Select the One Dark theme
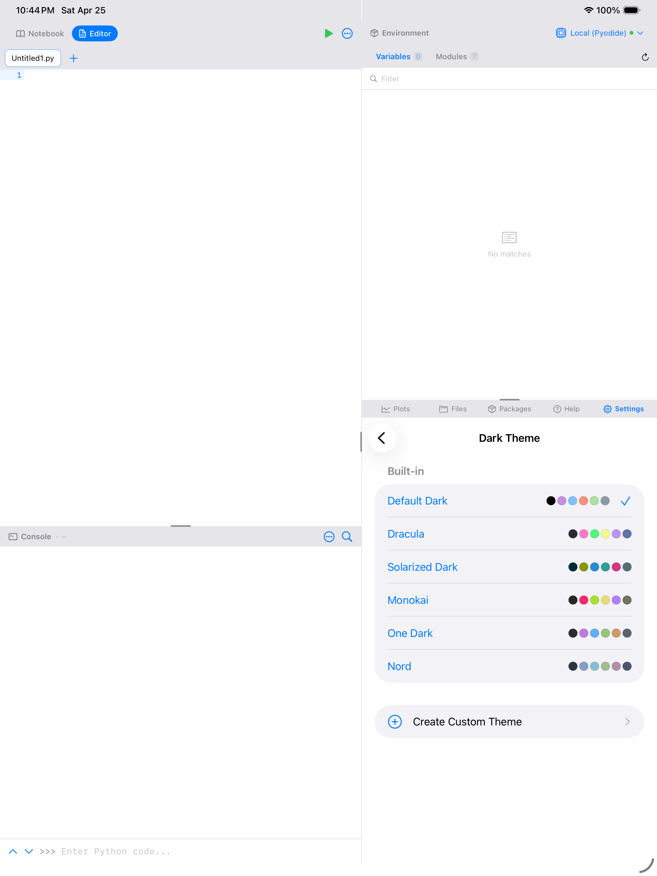This screenshot has width=657, height=876. click(x=509, y=633)
